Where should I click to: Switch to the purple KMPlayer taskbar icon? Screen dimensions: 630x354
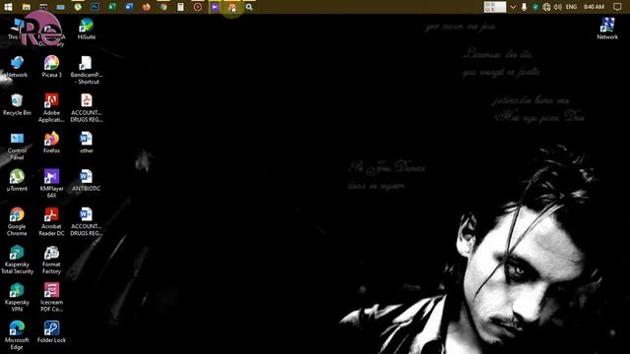215,7
